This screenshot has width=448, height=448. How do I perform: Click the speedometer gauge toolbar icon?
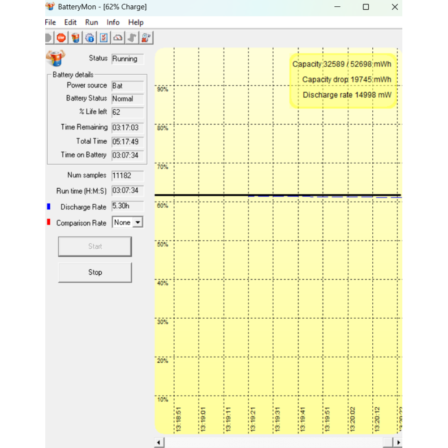point(118,38)
